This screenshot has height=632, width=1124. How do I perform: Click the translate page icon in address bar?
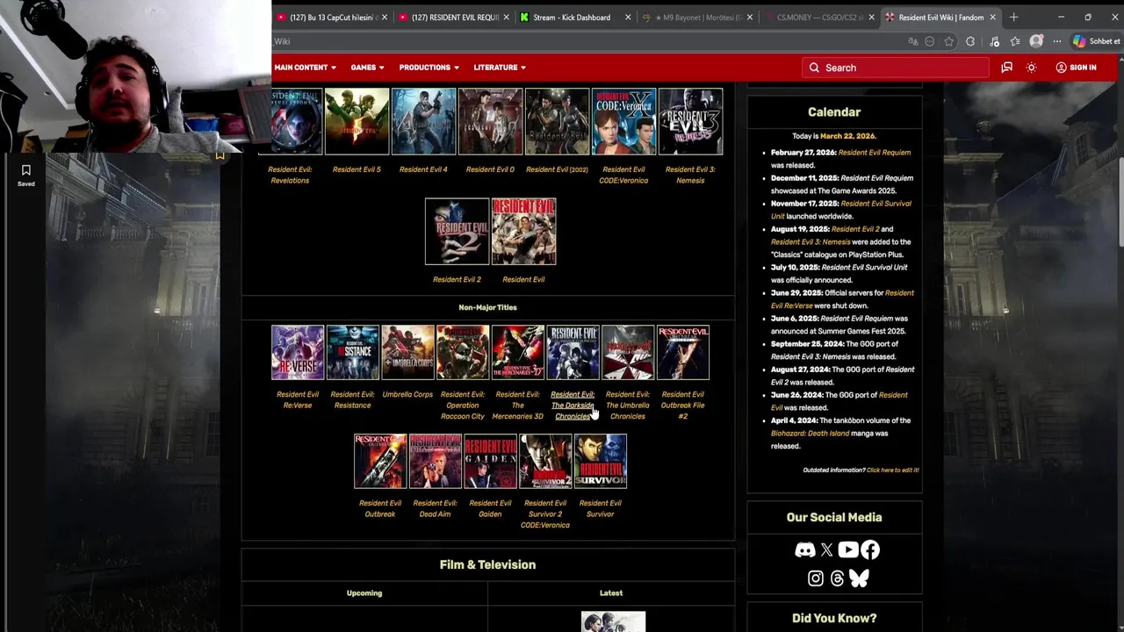[913, 41]
